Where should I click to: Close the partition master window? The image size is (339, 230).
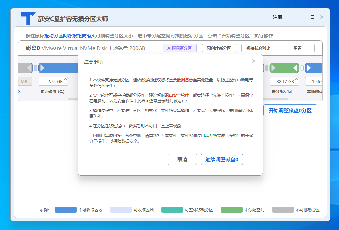(322, 17)
